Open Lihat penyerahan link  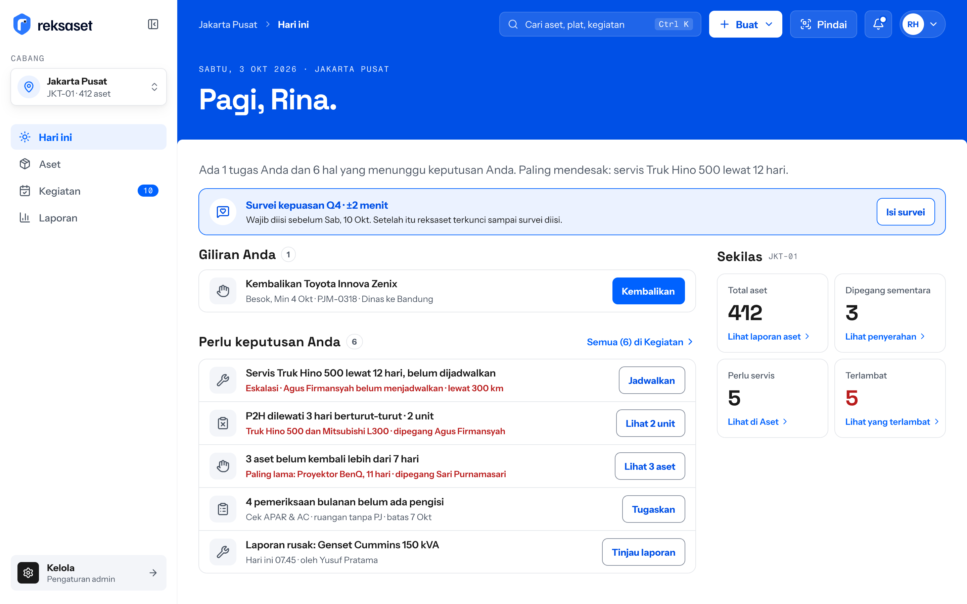click(885, 336)
